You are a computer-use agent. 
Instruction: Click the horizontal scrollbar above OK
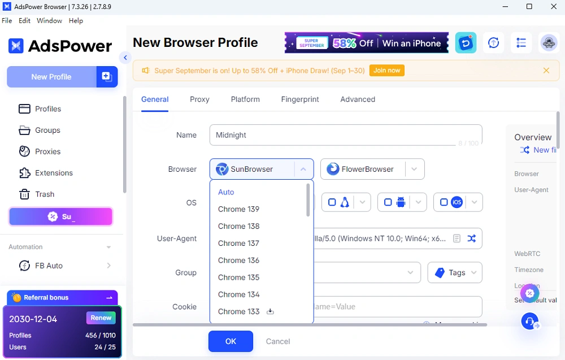pos(310,325)
